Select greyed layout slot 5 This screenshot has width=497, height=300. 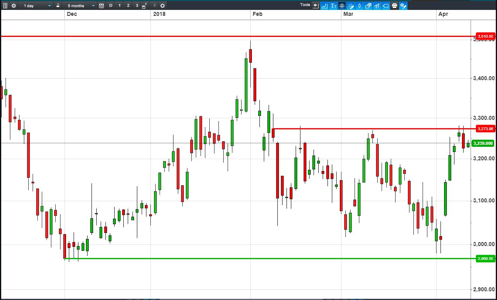154,6
